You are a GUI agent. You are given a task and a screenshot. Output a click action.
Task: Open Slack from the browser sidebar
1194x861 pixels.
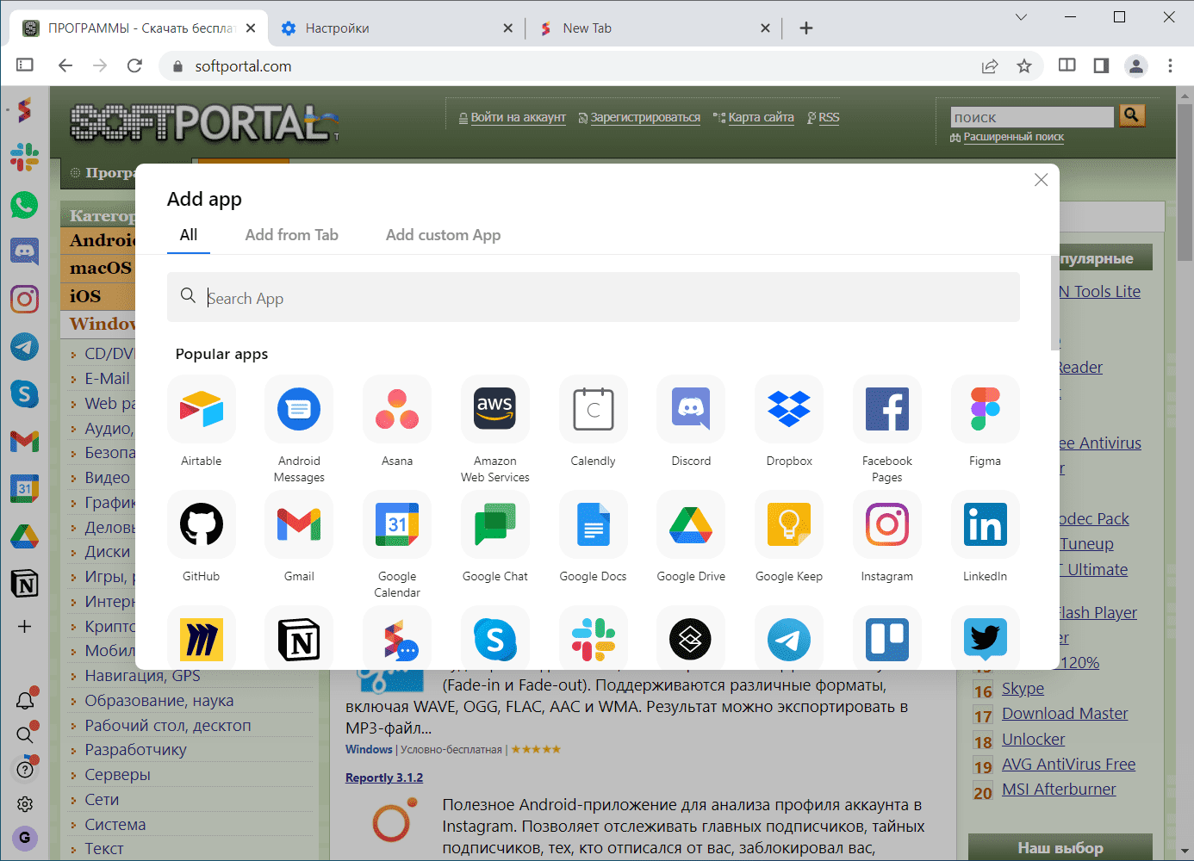pyautogui.click(x=24, y=157)
